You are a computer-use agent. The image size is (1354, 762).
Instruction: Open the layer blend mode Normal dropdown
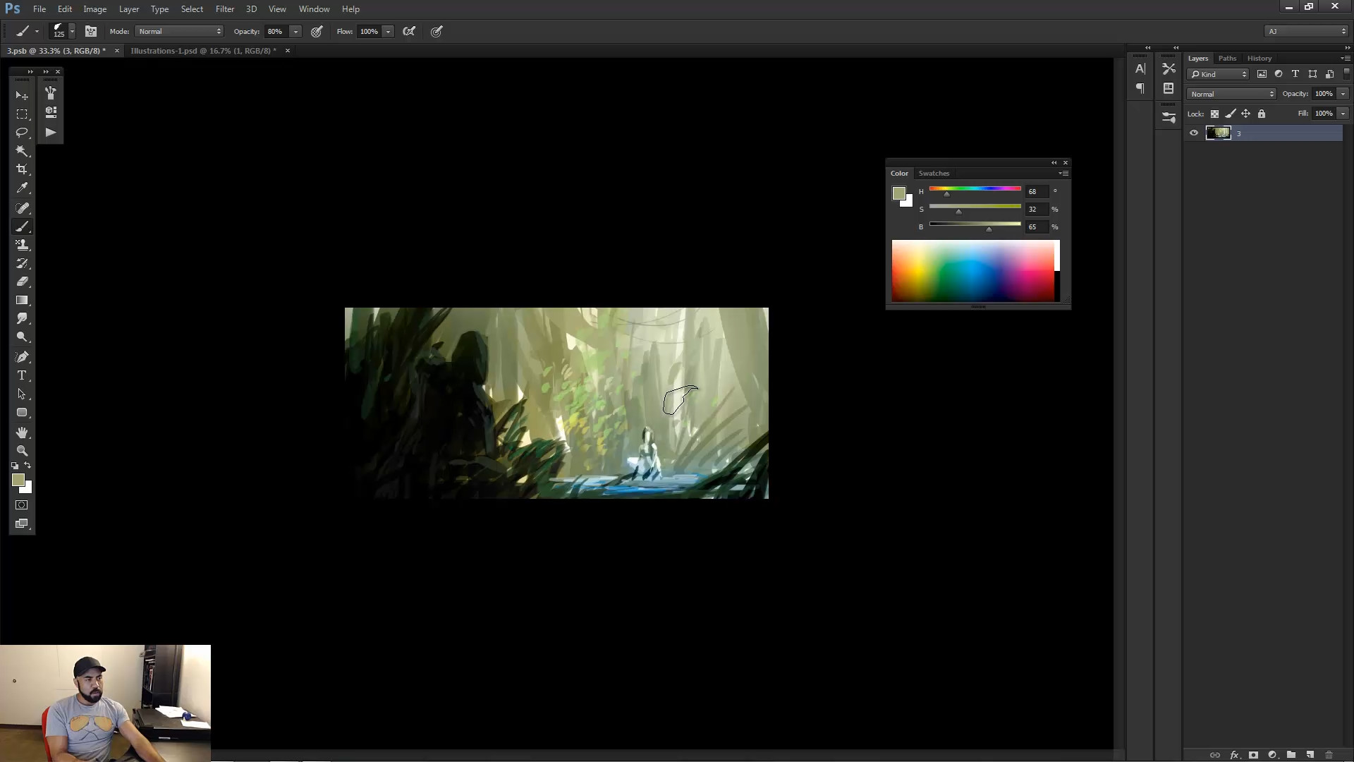point(1231,94)
